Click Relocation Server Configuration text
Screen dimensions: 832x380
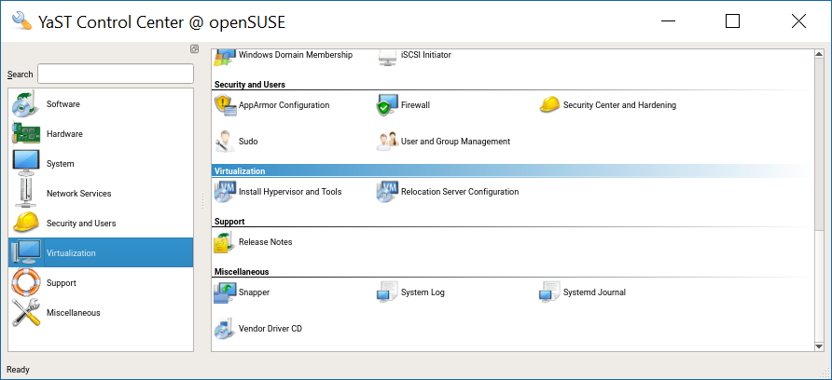click(460, 191)
